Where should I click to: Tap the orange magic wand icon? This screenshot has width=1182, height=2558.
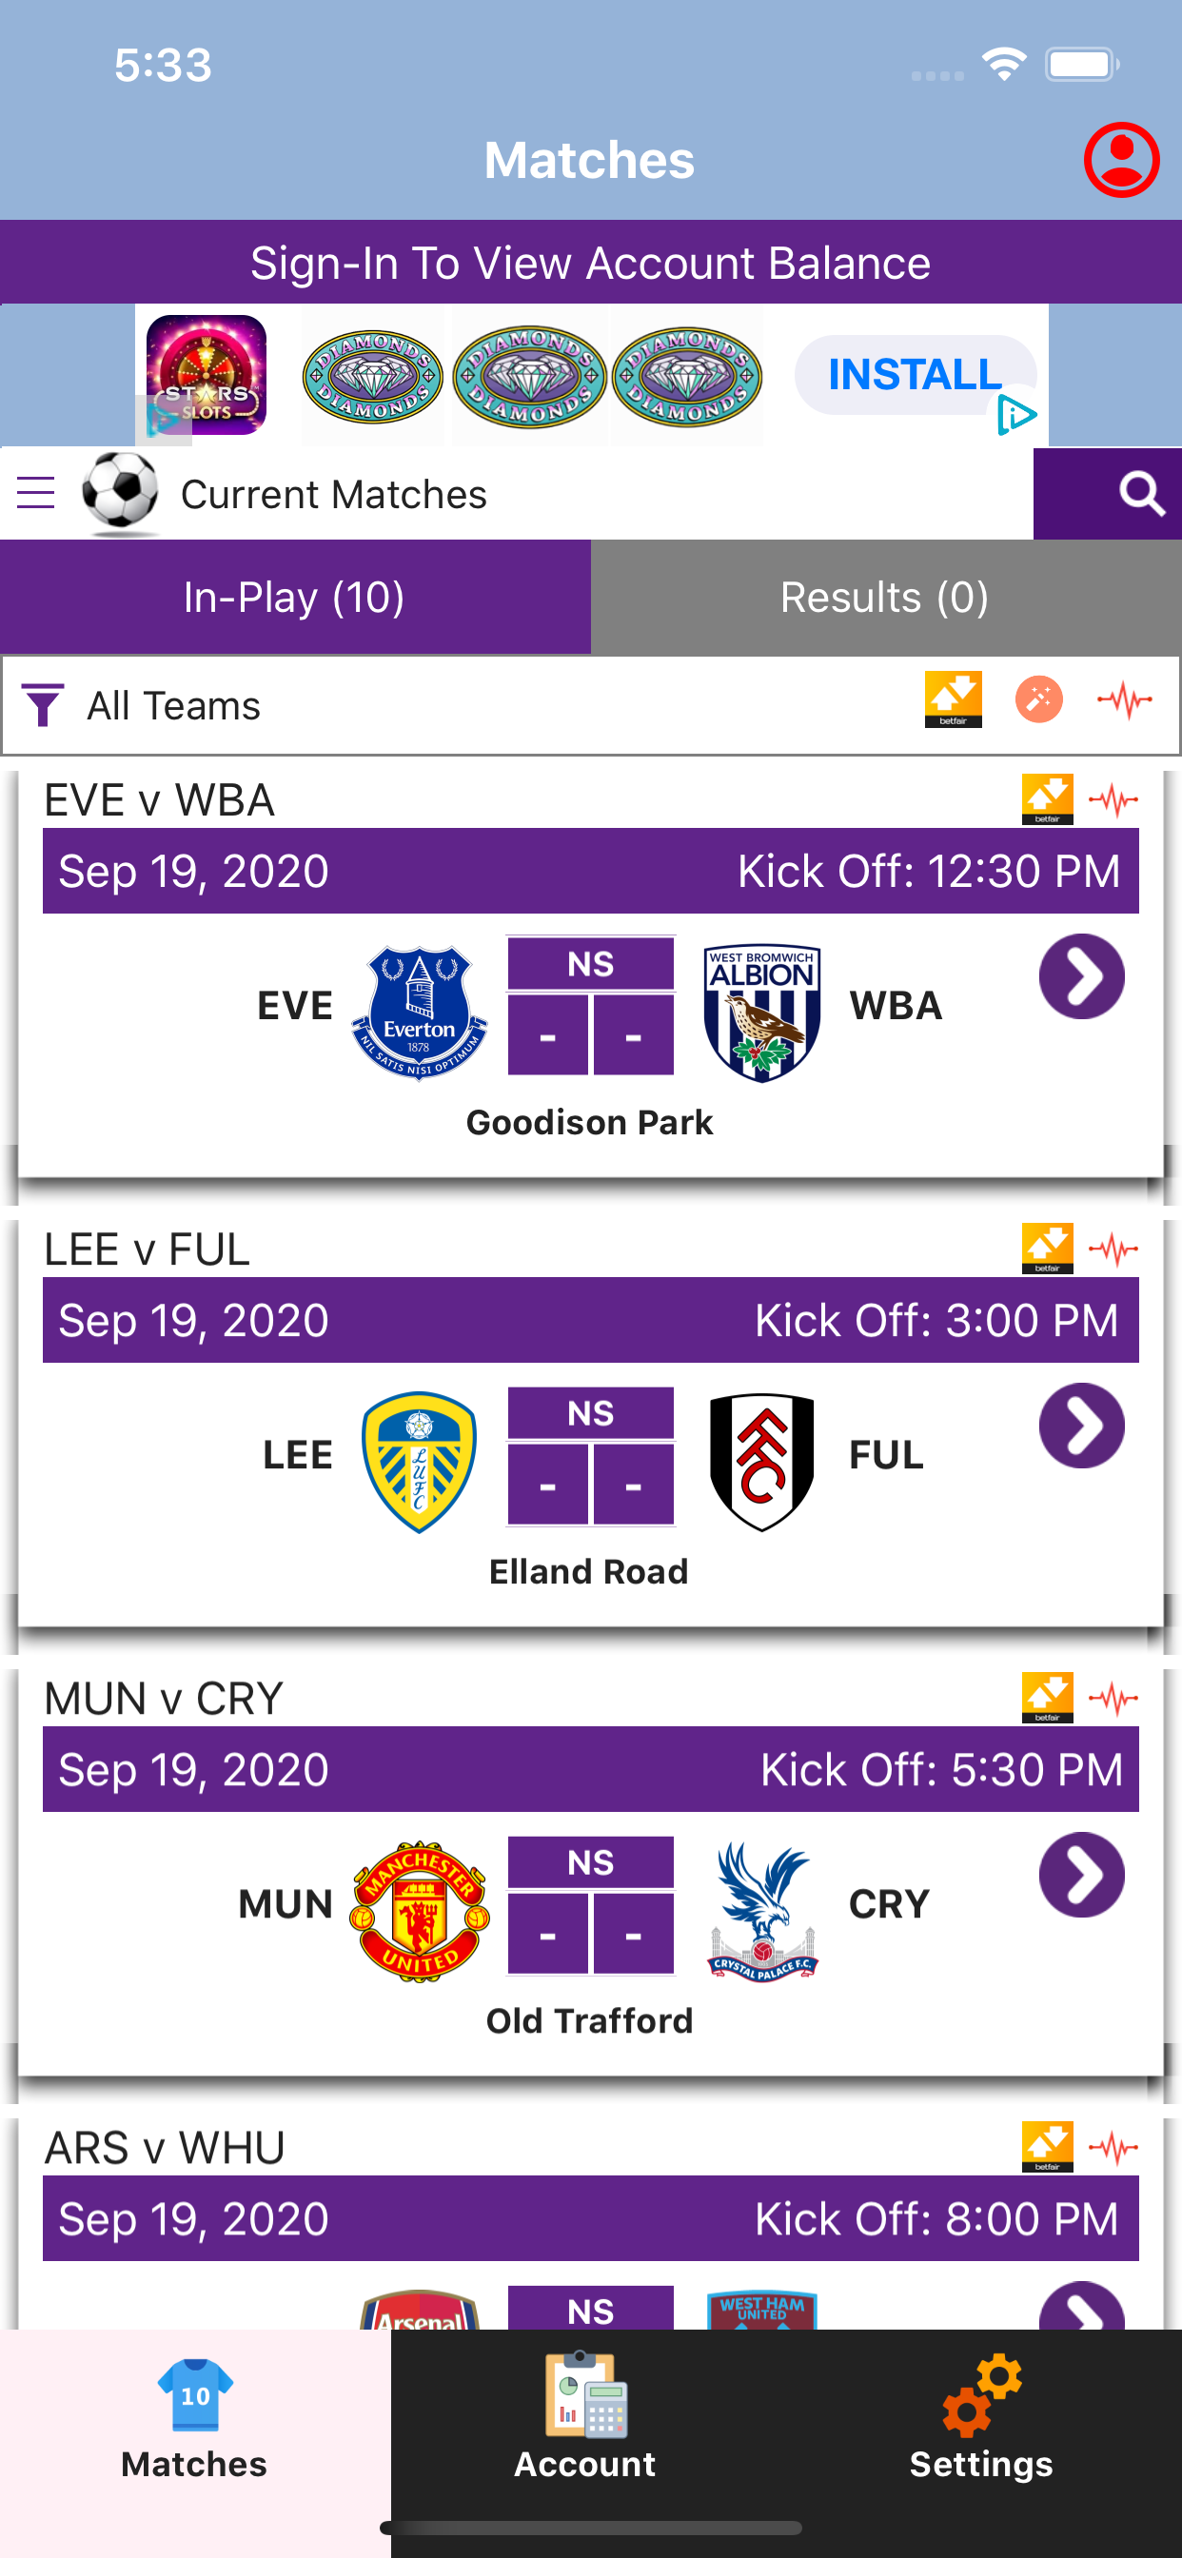click(1038, 700)
